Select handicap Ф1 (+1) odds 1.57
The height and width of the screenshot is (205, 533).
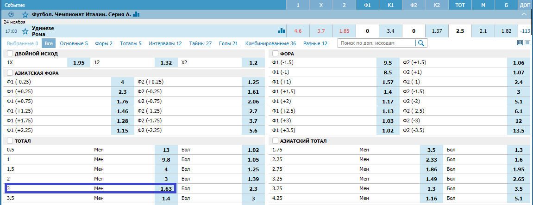388,82
